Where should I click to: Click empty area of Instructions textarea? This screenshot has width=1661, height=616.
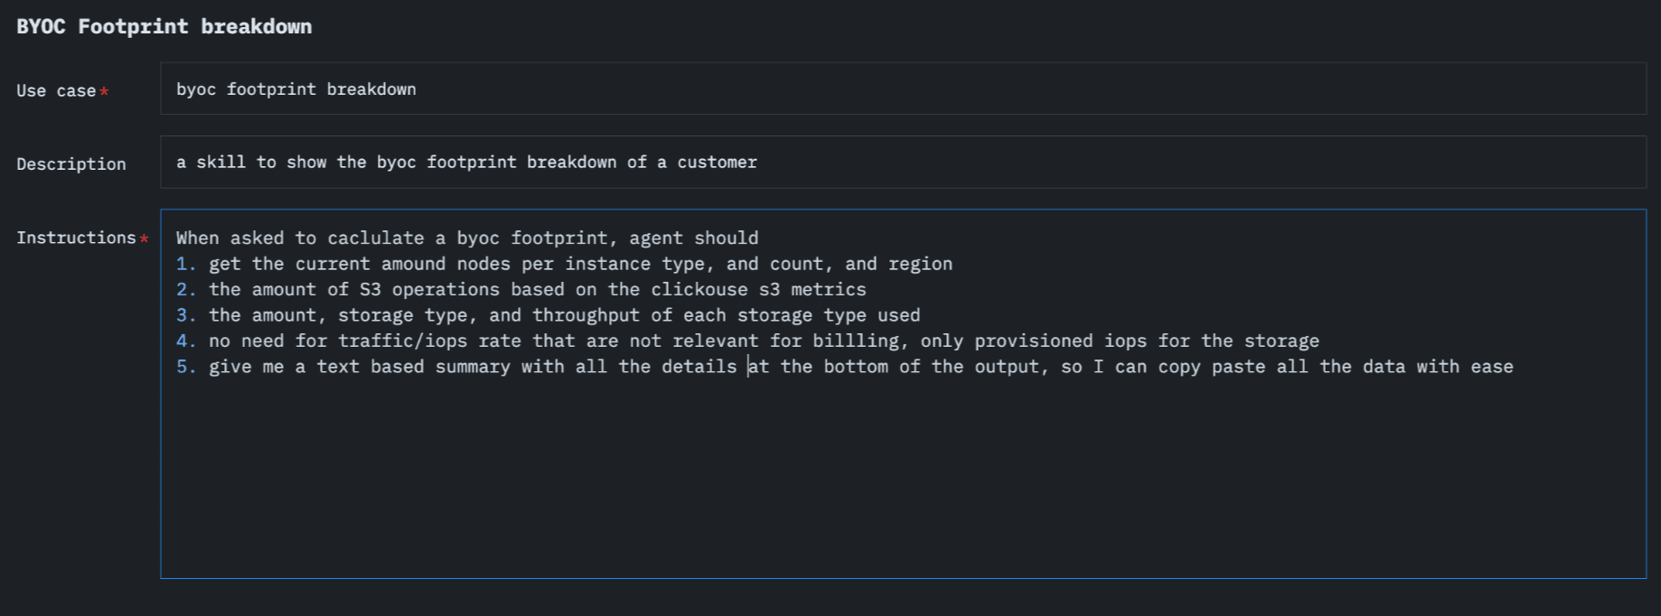(903, 479)
